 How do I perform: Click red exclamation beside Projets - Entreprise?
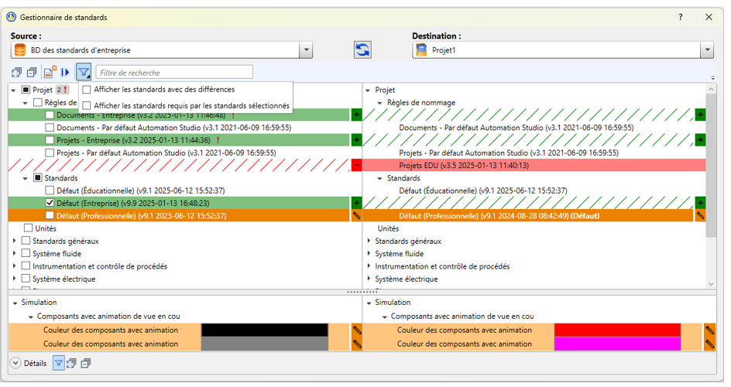[x=218, y=140]
